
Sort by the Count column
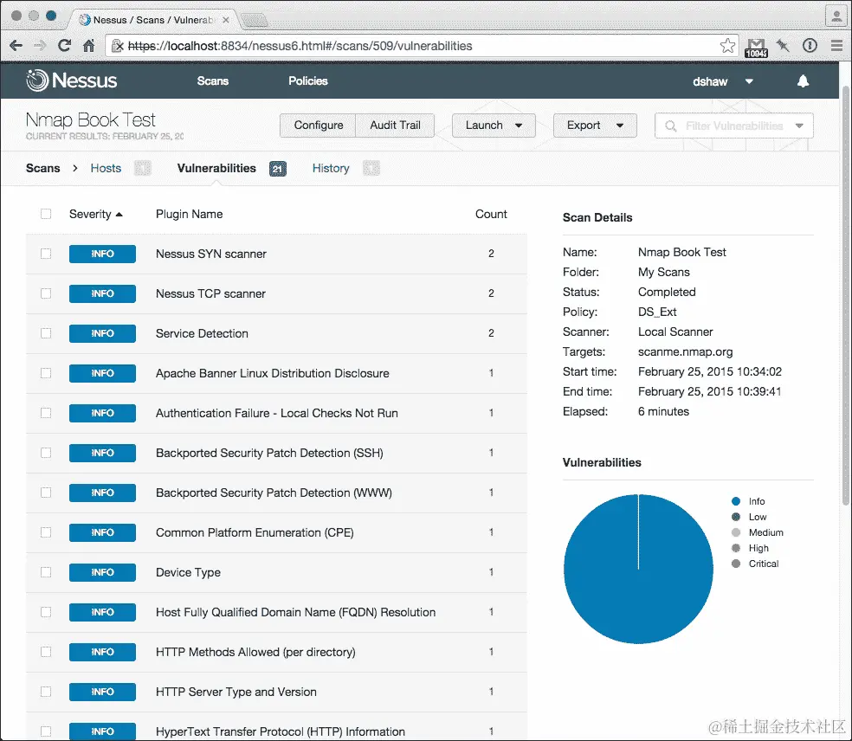(x=491, y=214)
